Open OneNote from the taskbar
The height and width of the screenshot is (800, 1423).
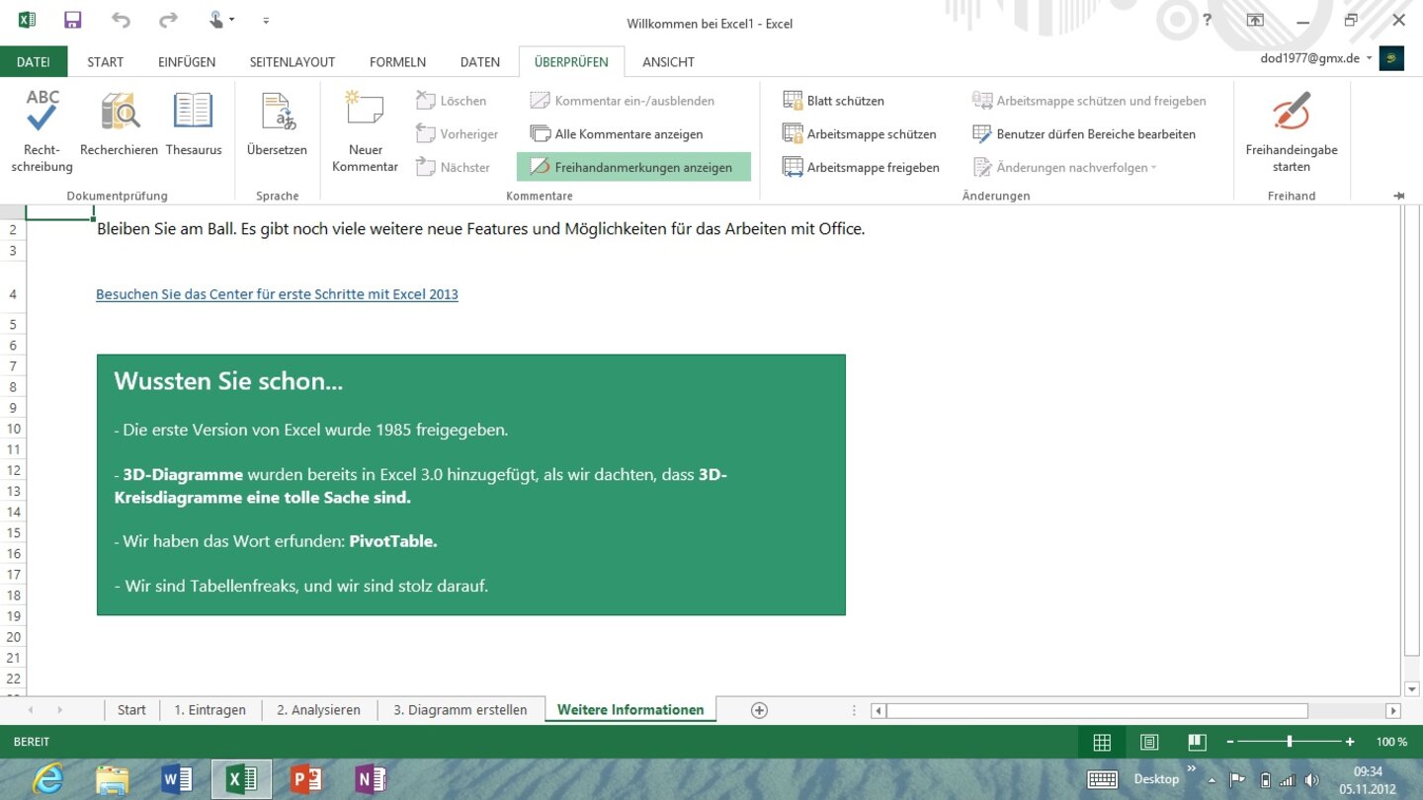[371, 779]
